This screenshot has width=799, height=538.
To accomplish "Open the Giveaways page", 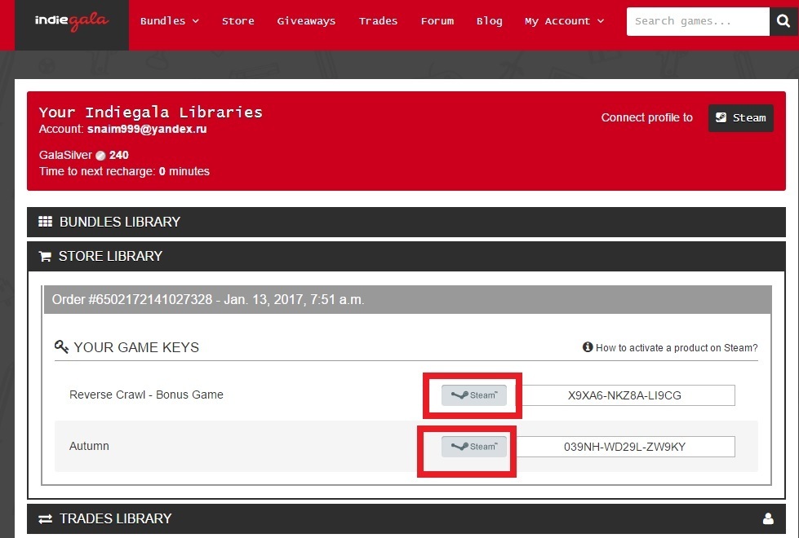I will 306,21.
